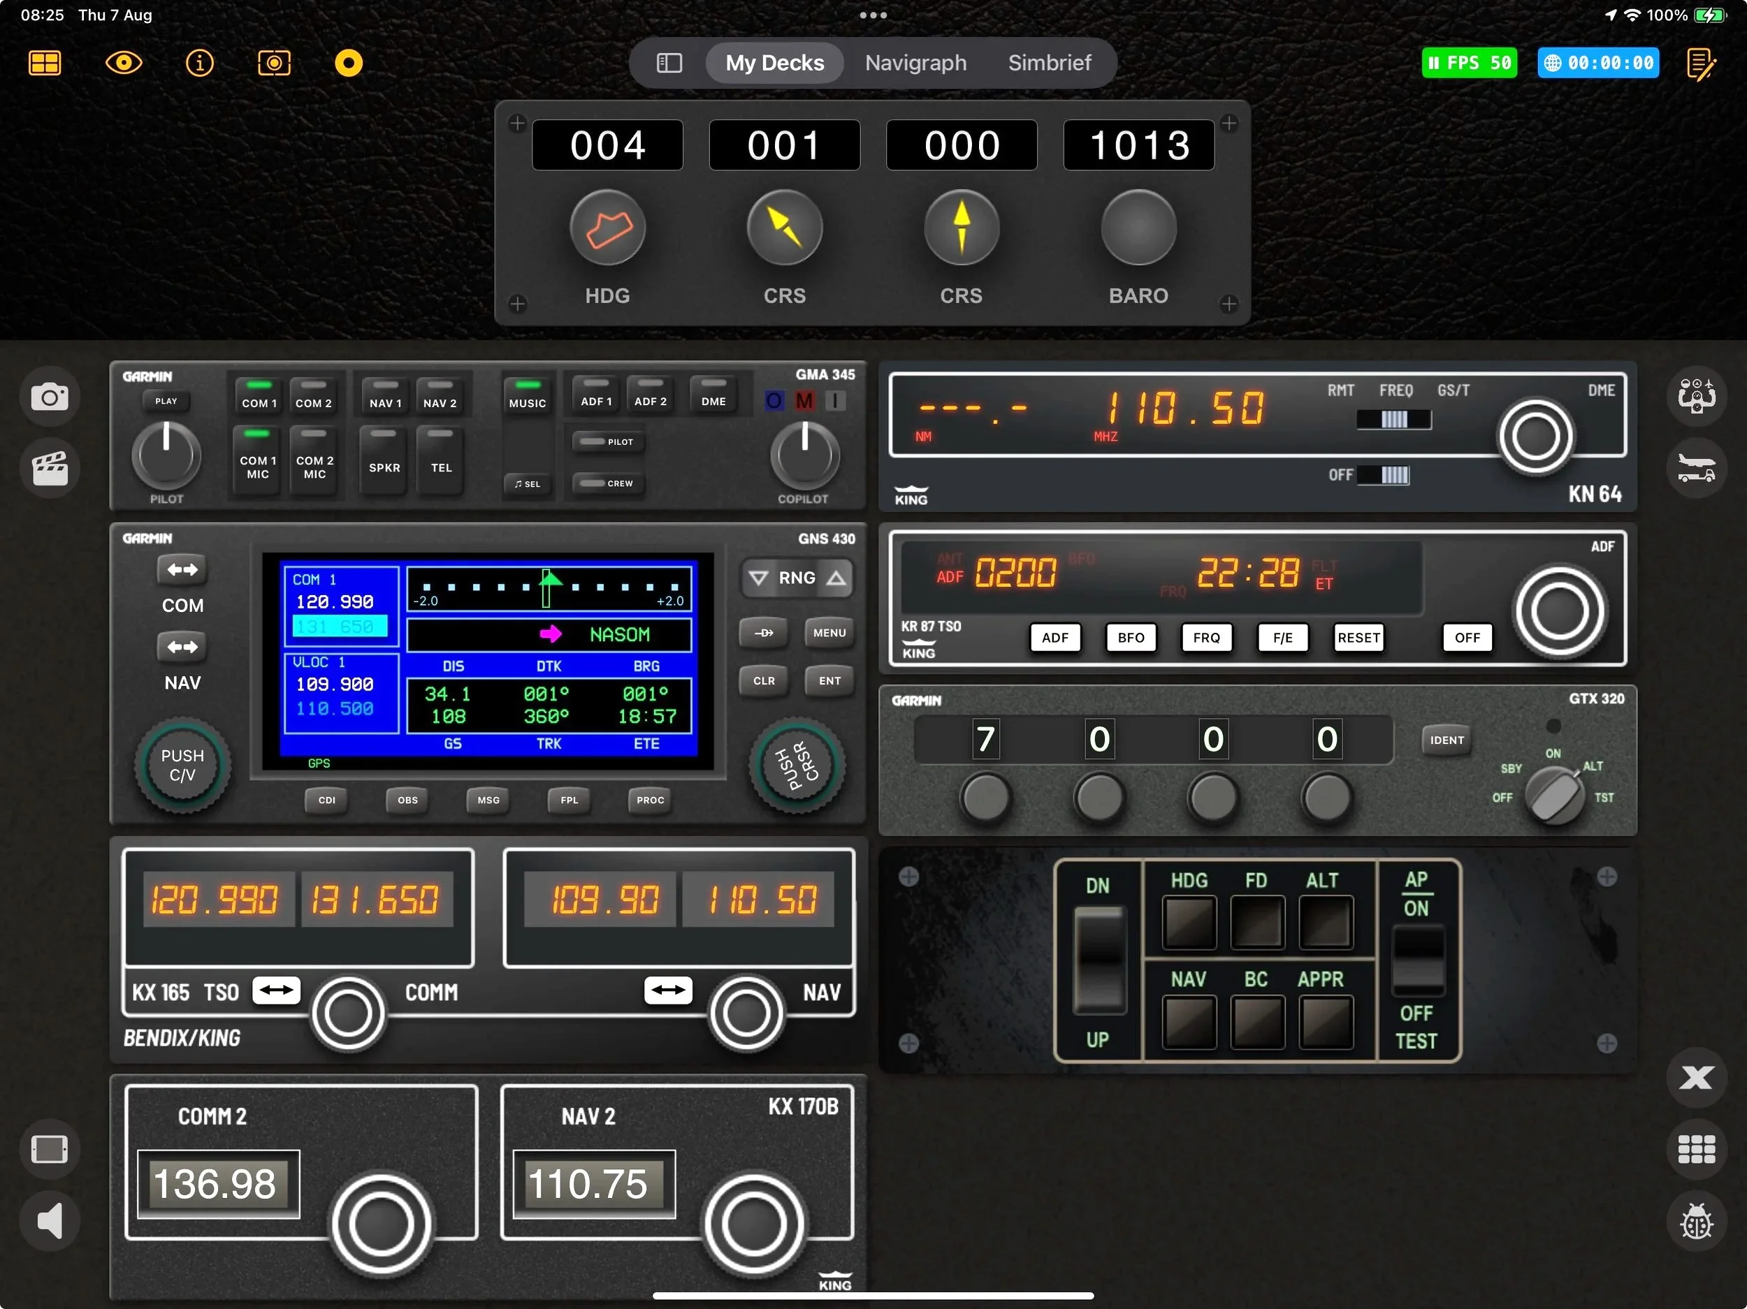Open PROC page on GNS 430
1747x1309 pixels.
click(650, 800)
